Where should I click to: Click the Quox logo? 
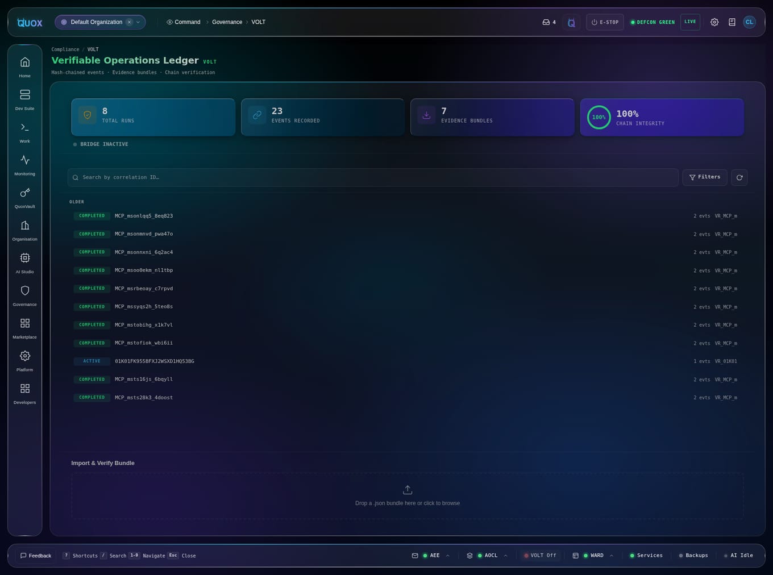[30, 22]
